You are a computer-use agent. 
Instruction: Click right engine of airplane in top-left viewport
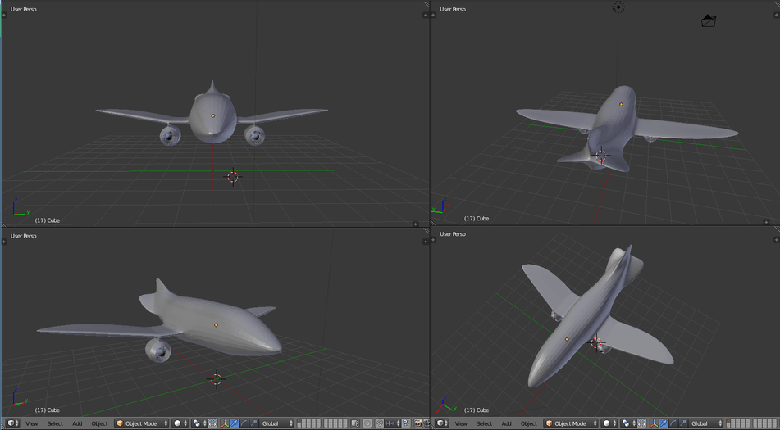click(255, 135)
